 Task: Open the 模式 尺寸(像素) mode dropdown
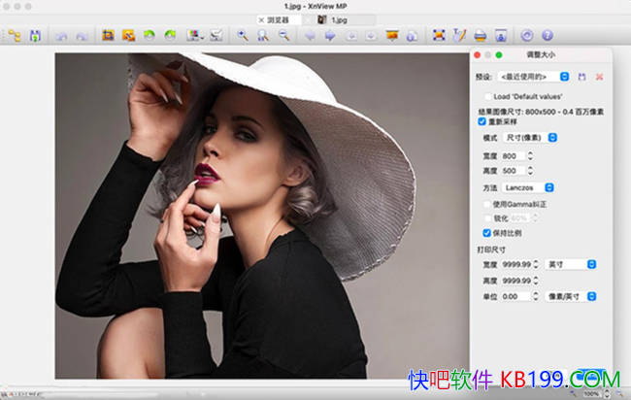528,139
